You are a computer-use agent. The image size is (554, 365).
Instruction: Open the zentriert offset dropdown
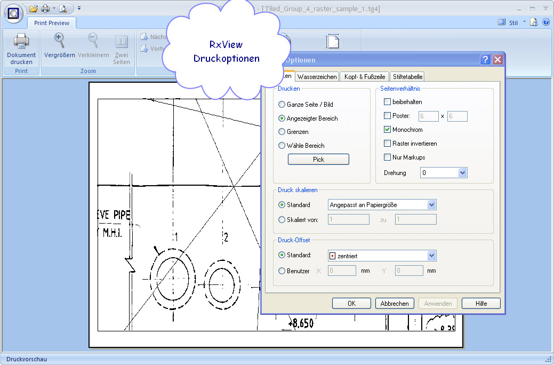[x=431, y=256]
